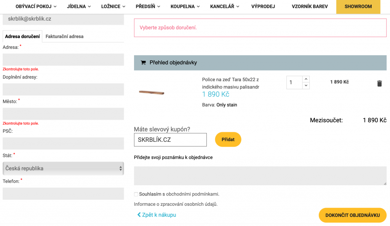This screenshot has height=226, width=390.
Task: Expand the Ložnice menu
Action: coord(113,6)
